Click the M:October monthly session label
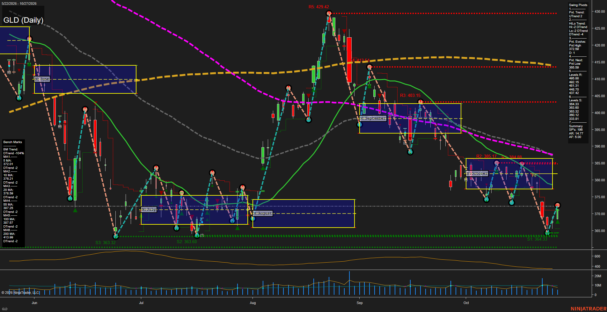Image resolution: width=607 pixels, height=312 pixels. [477, 173]
